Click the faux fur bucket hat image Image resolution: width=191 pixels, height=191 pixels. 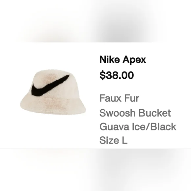[53, 92]
